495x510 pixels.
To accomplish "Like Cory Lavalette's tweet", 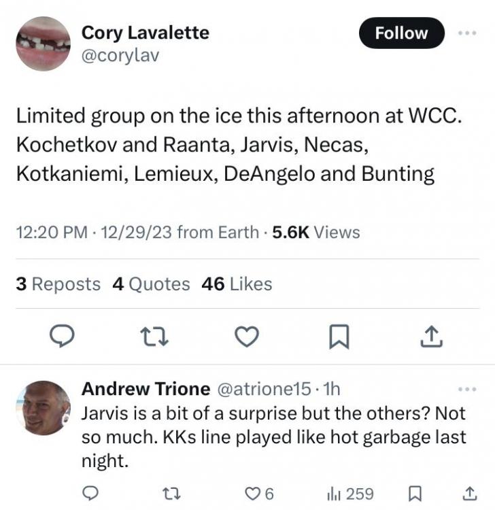I will click(248, 336).
